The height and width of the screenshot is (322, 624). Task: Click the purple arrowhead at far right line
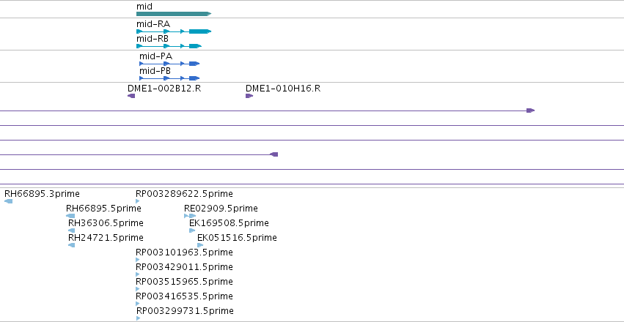530,111
